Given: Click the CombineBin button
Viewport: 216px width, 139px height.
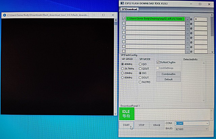Looking at the screenshot, I should [x=168, y=74].
